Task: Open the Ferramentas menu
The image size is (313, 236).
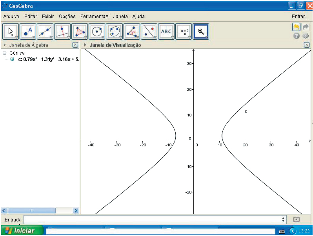Action: point(94,17)
